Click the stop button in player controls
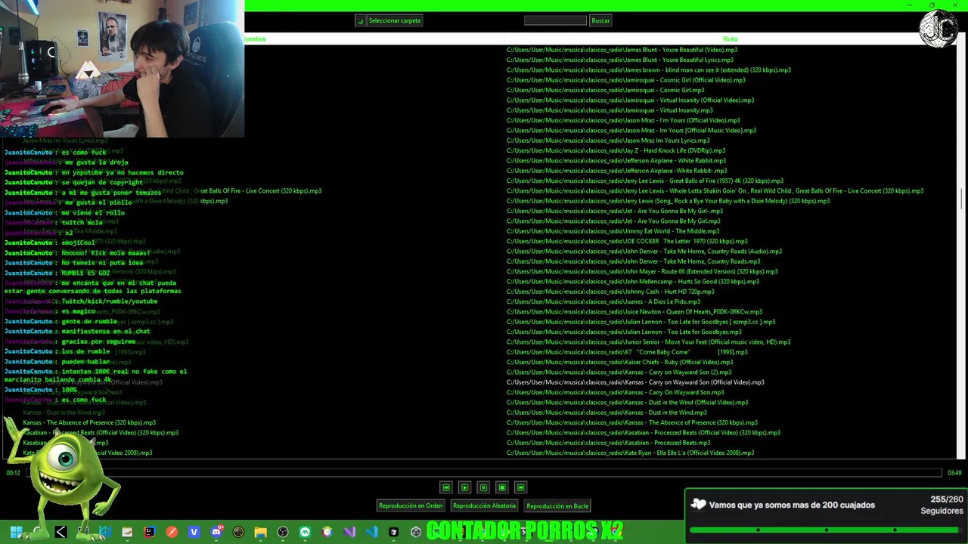Viewport: 968px width, 544px height. pyautogui.click(x=502, y=487)
